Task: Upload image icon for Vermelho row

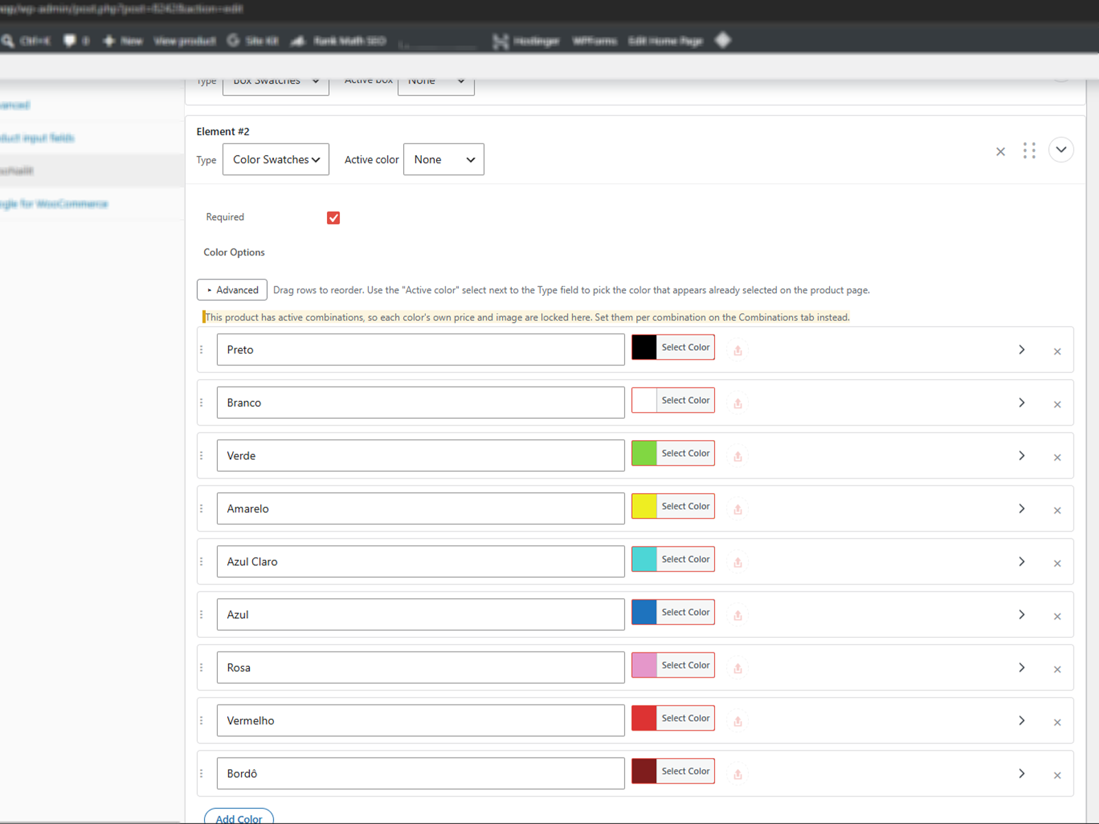Action: coord(738,721)
